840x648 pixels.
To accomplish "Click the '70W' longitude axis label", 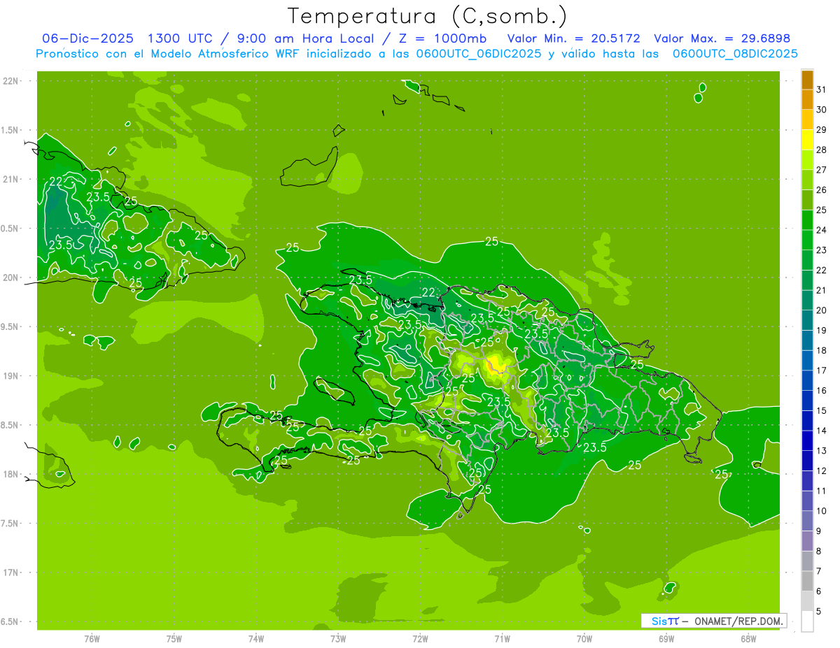I will pos(584,639).
